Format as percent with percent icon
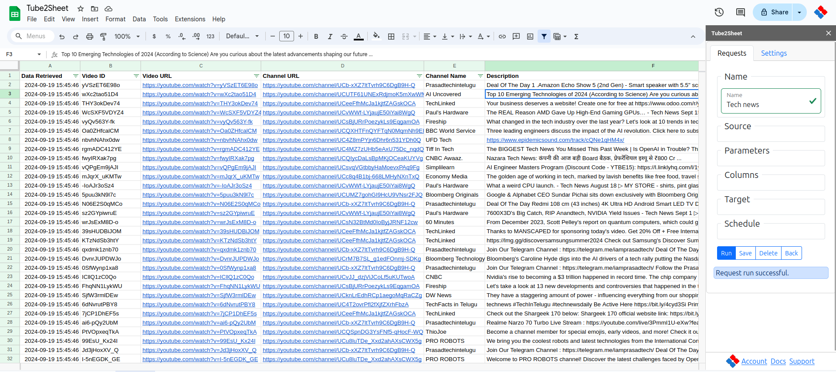The height and width of the screenshot is (372, 836). click(168, 37)
